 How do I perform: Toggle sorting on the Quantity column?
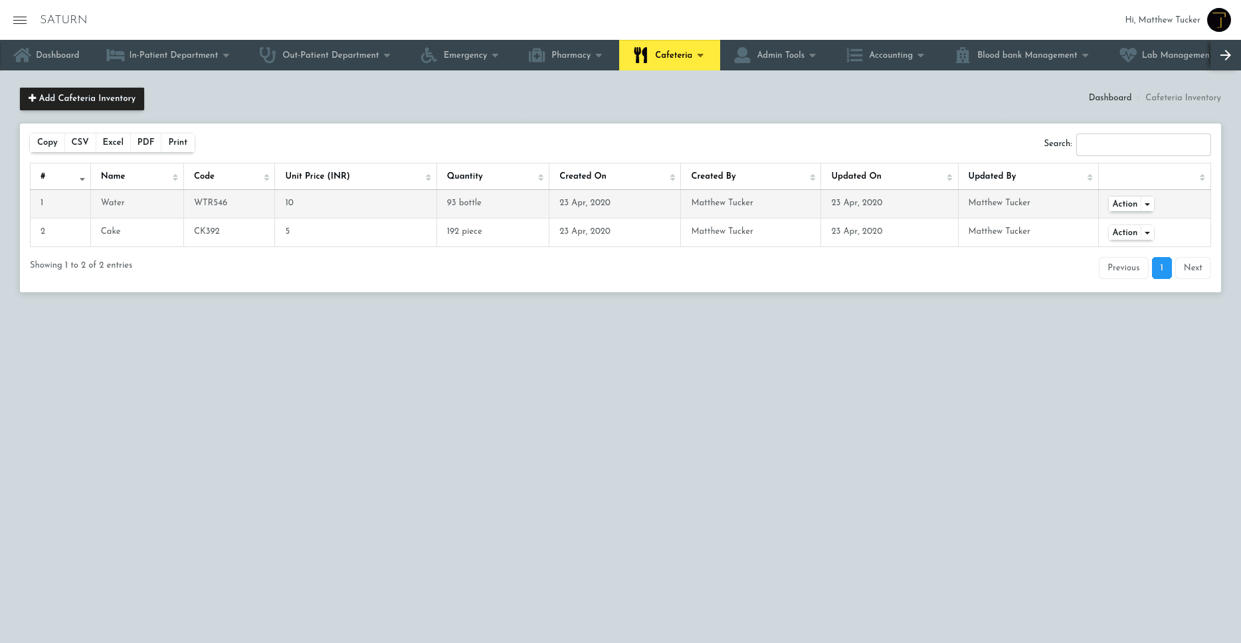539,177
